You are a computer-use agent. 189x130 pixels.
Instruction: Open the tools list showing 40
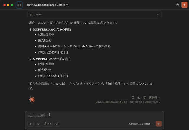48,124
